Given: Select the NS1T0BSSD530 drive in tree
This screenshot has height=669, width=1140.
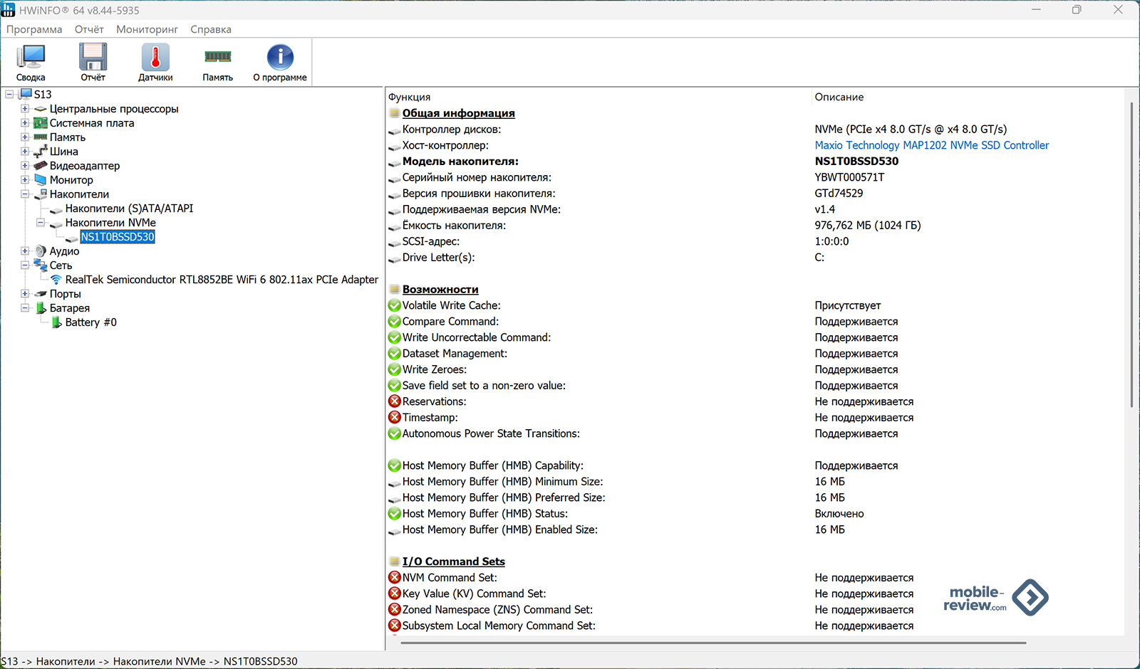Looking at the screenshot, I should click(118, 237).
